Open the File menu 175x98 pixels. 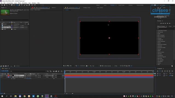click(x=1, y=3)
